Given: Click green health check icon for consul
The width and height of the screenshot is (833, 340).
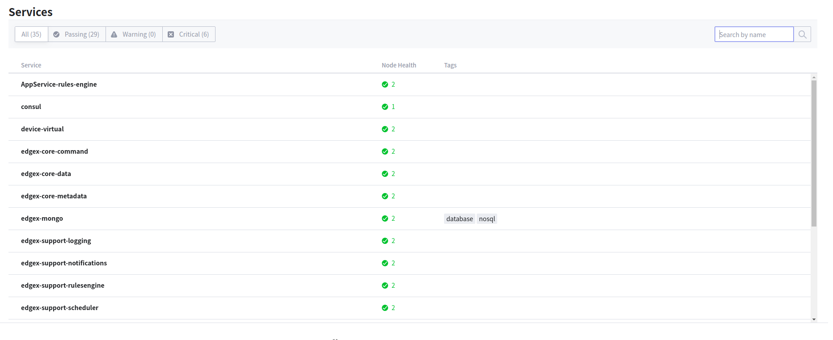Looking at the screenshot, I should (x=385, y=107).
